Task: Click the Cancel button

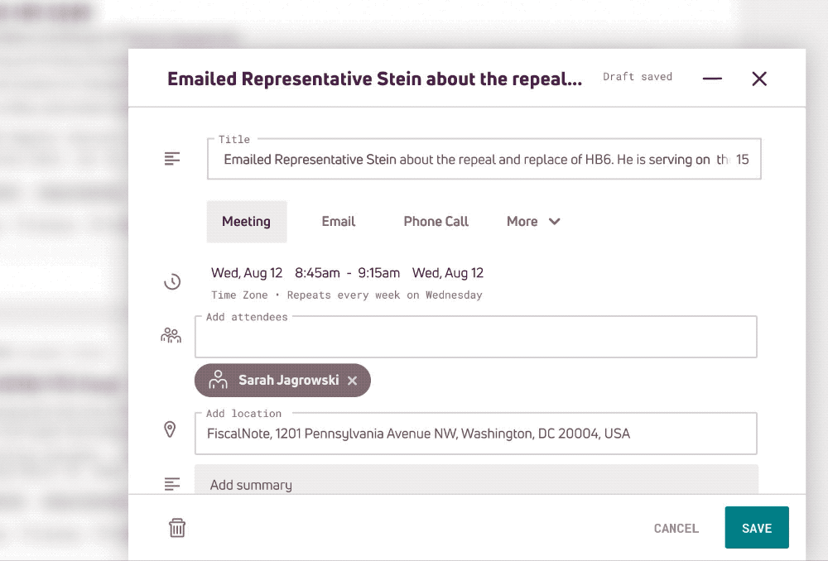Action: [x=676, y=528]
